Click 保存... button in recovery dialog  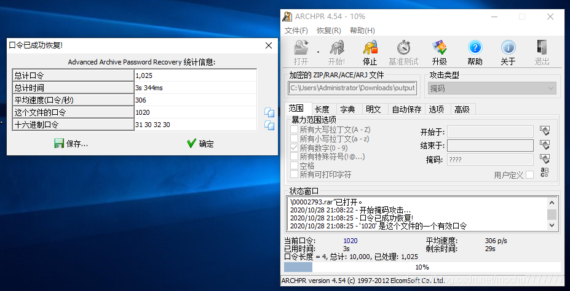click(x=71, y=144)
